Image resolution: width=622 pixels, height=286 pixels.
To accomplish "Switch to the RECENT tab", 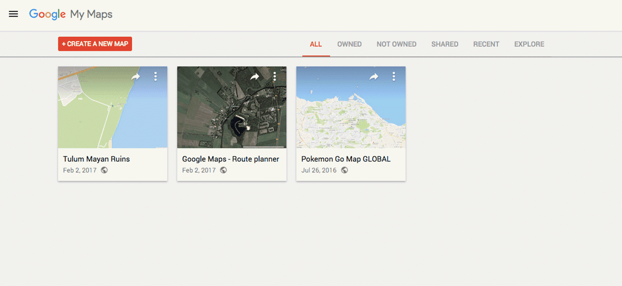I will pos(486,44).
